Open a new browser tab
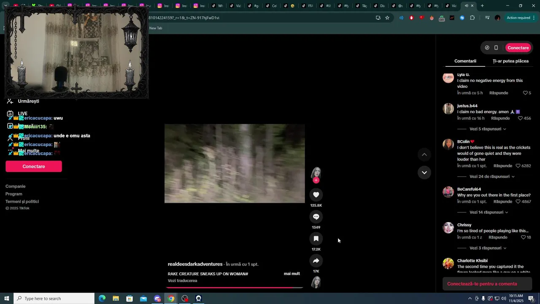 [482, 5]
